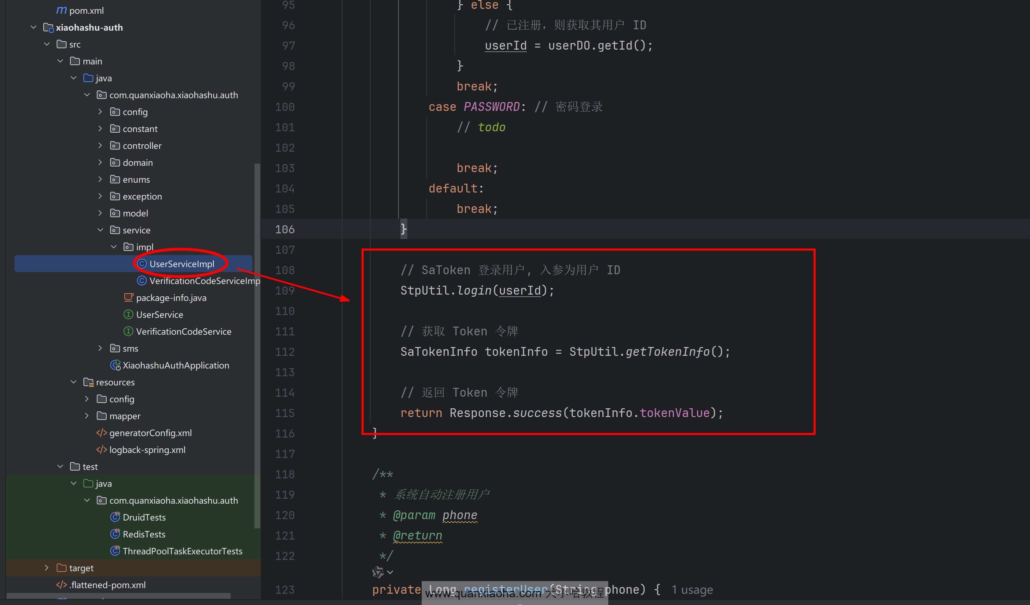
Task: Click the .flattened-pom.xml file icon
Action: (x=61, y=585)
